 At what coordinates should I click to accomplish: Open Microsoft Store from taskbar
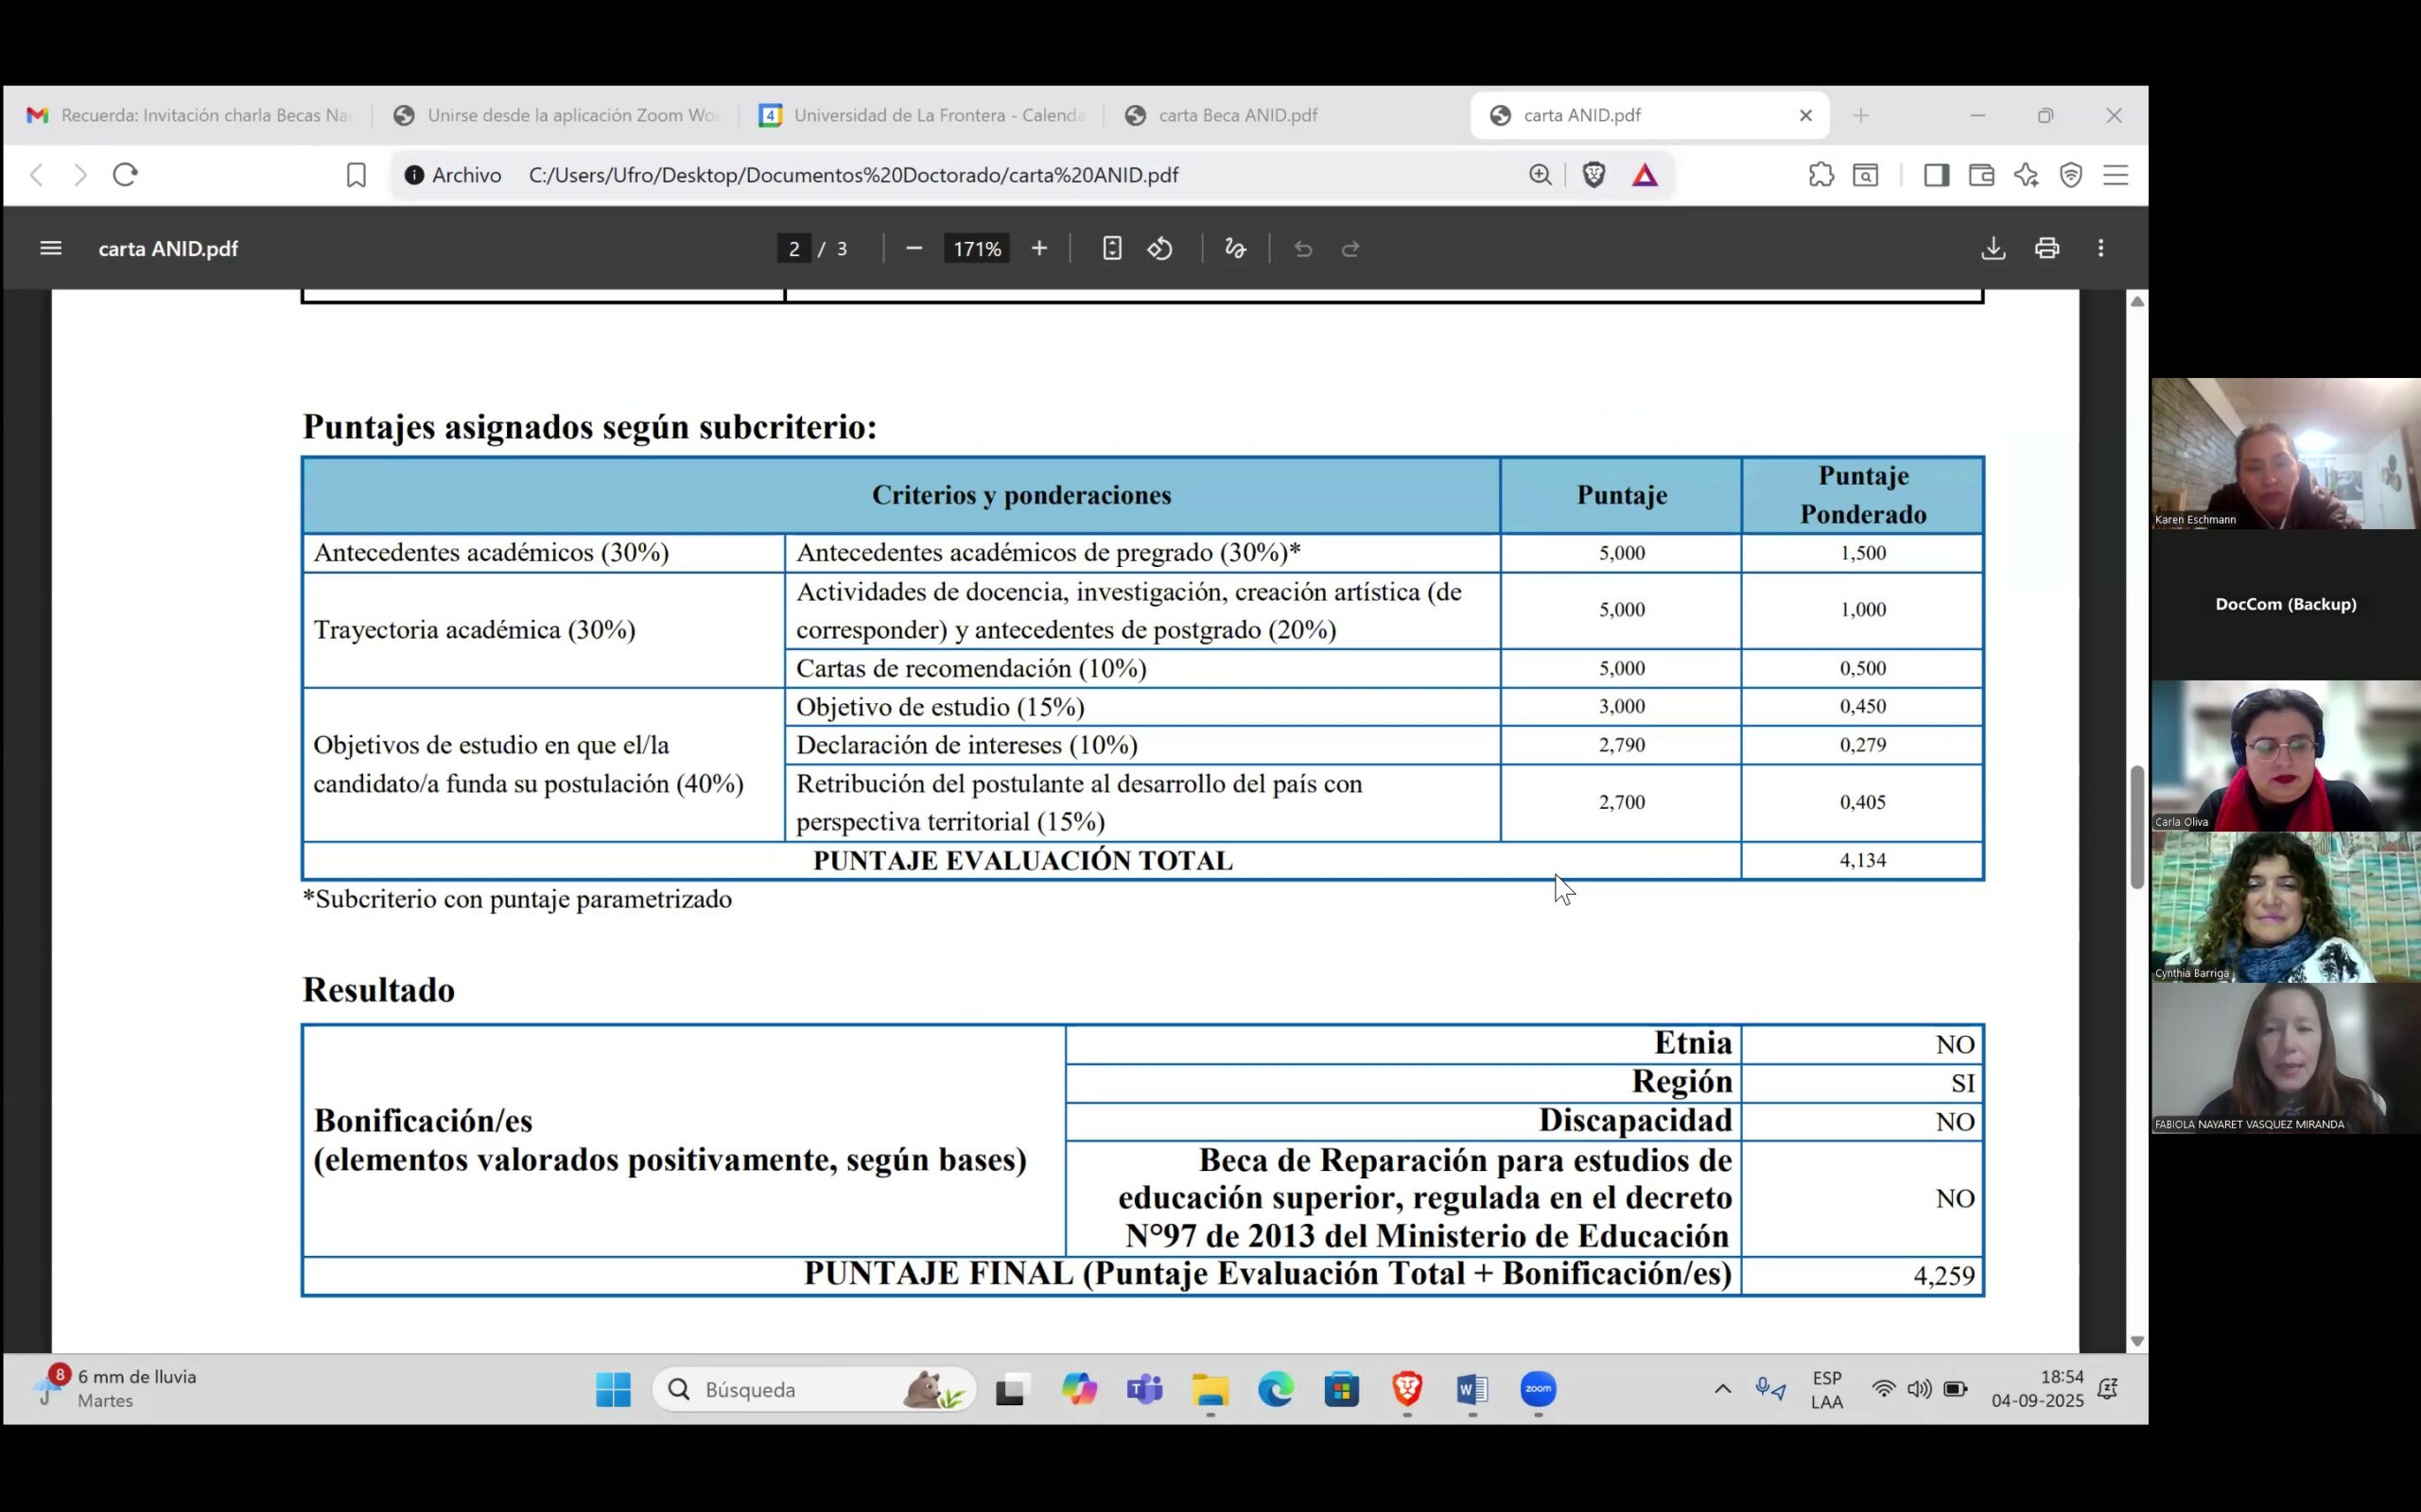[x=1342, y=1389]
